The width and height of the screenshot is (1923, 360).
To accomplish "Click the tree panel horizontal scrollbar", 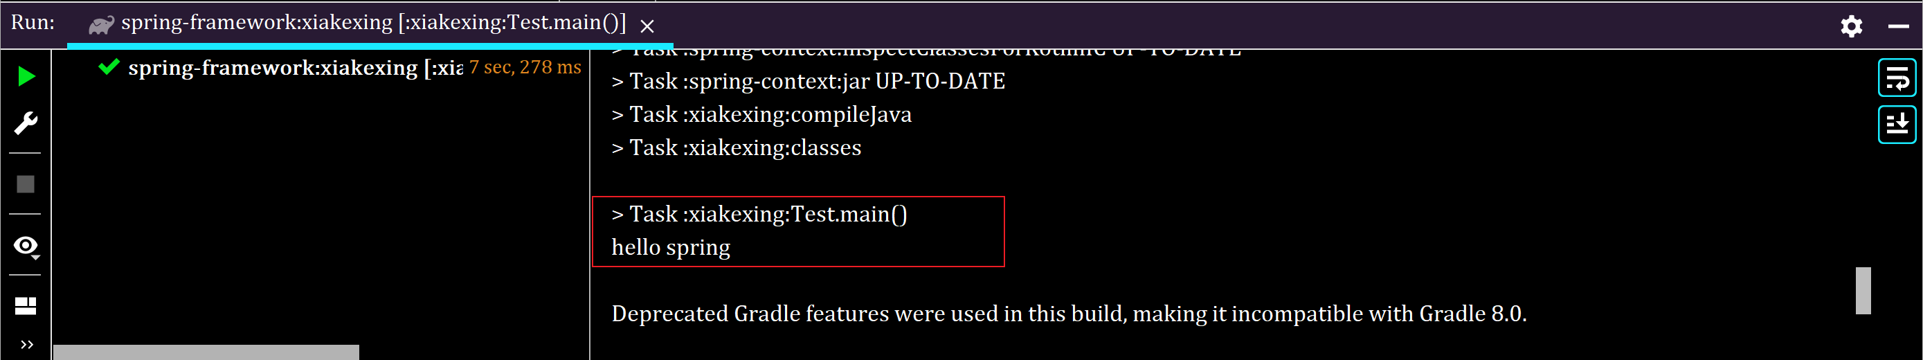I will tap(206, 352).
